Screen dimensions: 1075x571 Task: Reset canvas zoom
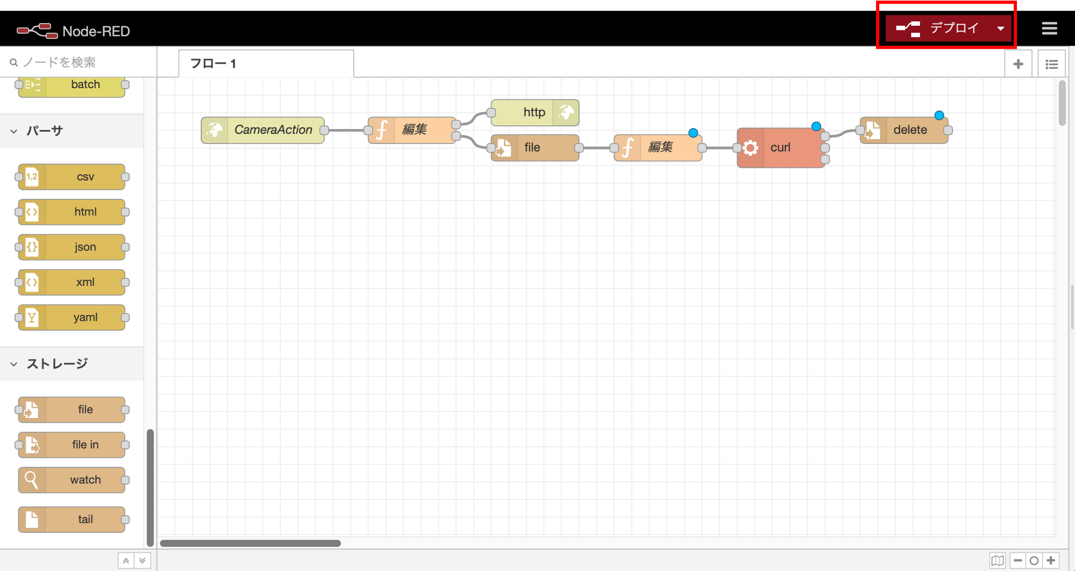(x=1034, y=561)
